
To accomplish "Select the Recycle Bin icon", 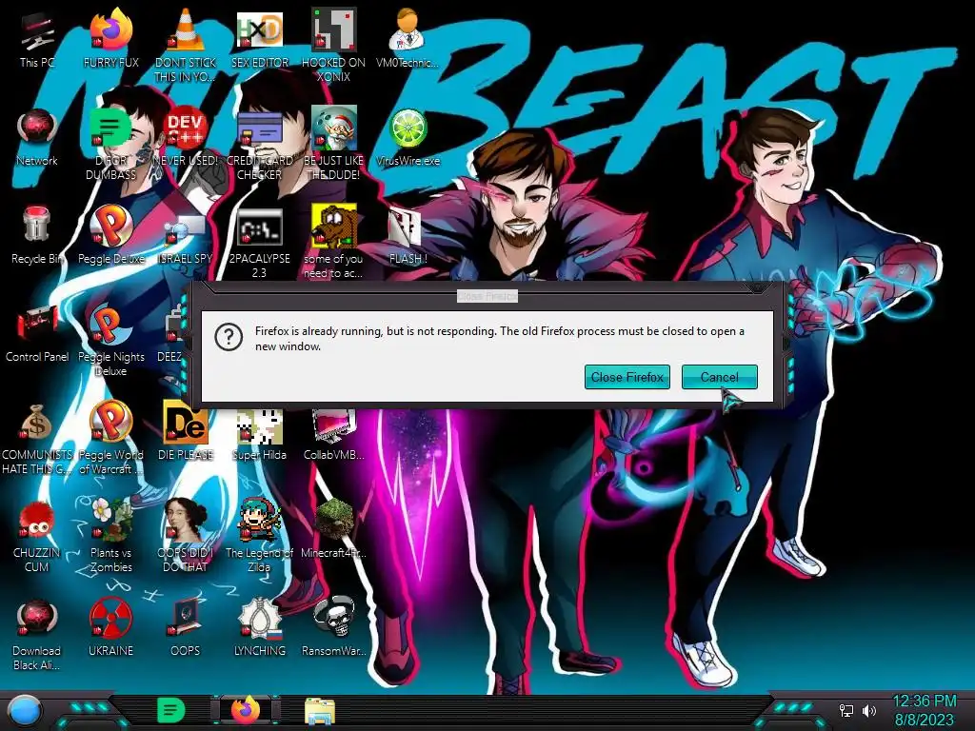I will (37, 236).
